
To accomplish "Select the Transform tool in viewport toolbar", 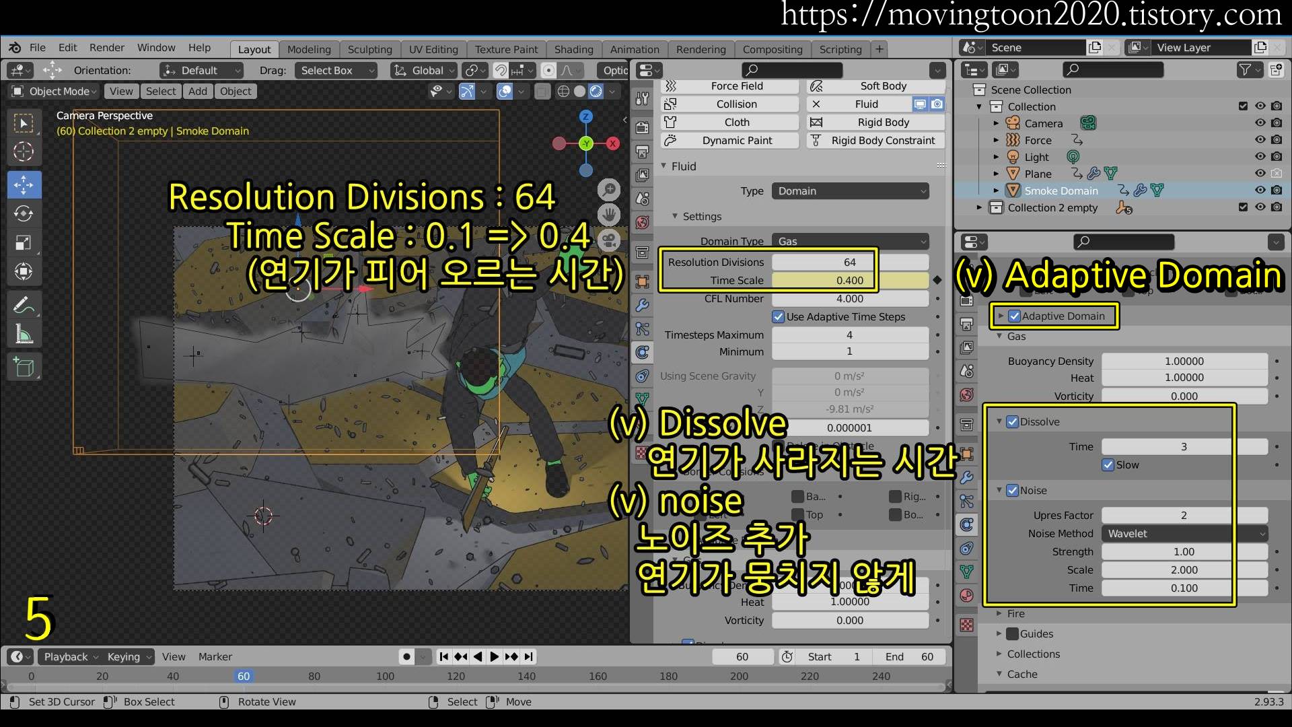I will [24, 272].
